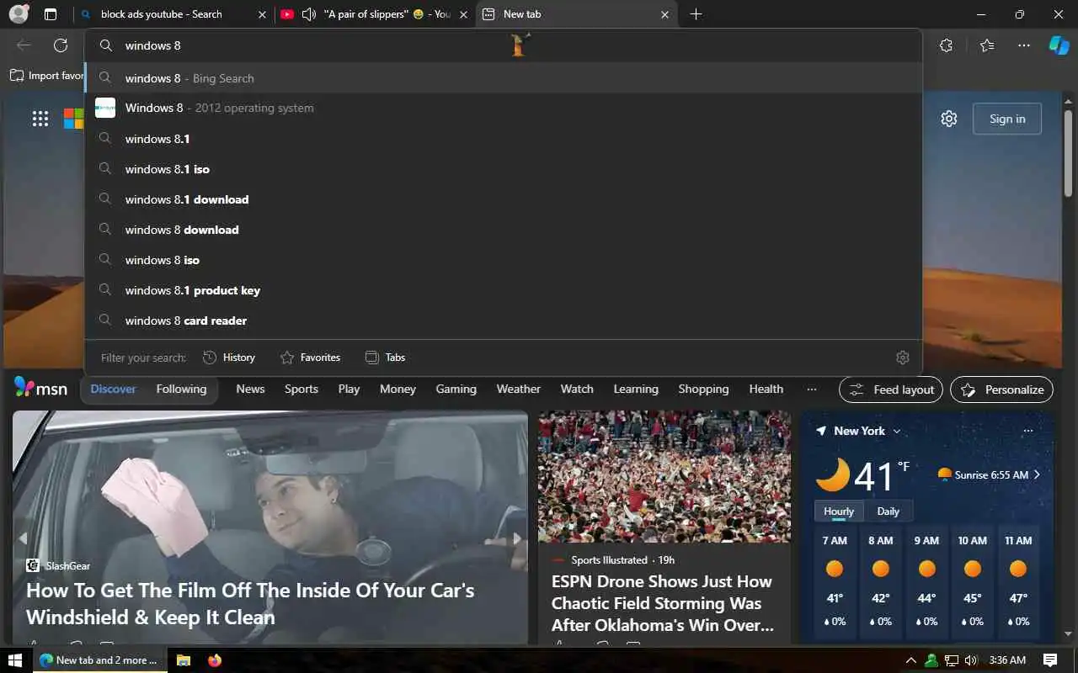
Task: Close the block ads youtube tab
Action: (x=262, y=14)
